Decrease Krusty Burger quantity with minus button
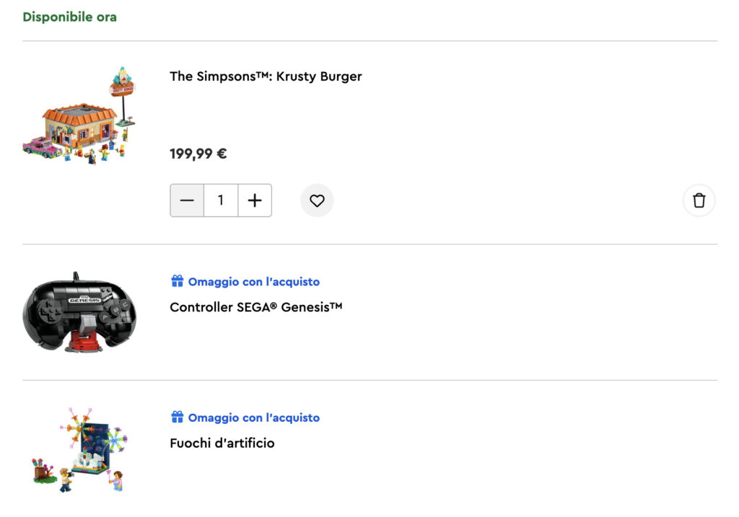Viewport: 739px width, 517px height. pos(187,200)
